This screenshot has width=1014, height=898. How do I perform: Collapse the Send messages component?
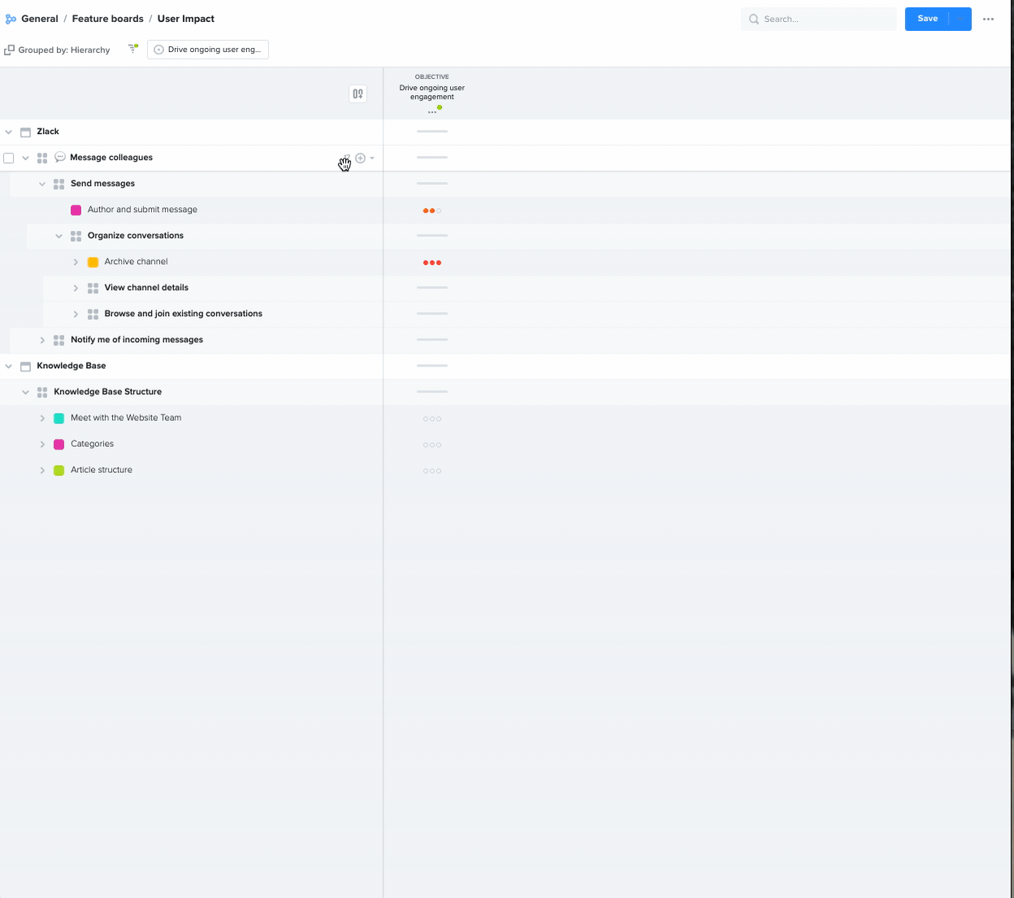tap(42, 184)
